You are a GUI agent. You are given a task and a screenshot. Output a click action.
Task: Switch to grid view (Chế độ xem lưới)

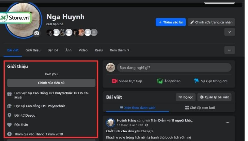coord(200,108)
